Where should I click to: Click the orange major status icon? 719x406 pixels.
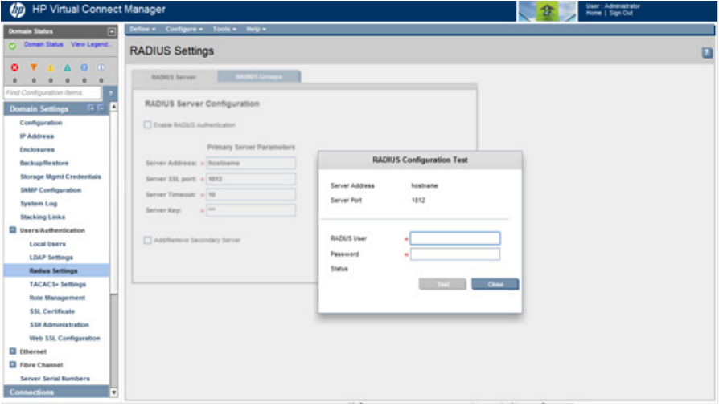pyautogui.click(x=34, y=67)
